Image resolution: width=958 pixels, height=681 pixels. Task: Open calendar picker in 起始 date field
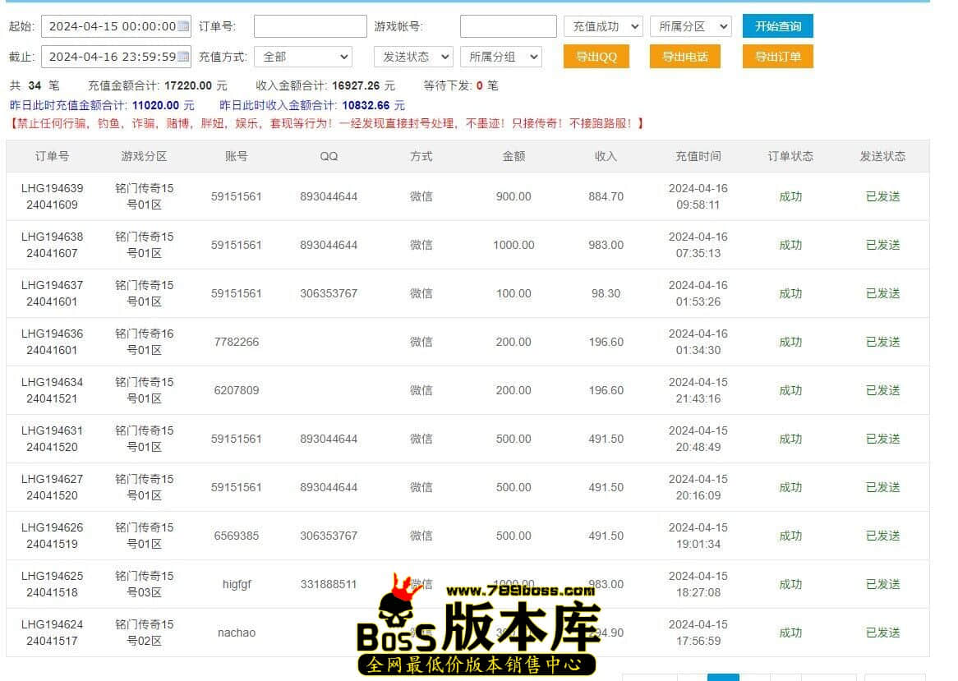182,26
